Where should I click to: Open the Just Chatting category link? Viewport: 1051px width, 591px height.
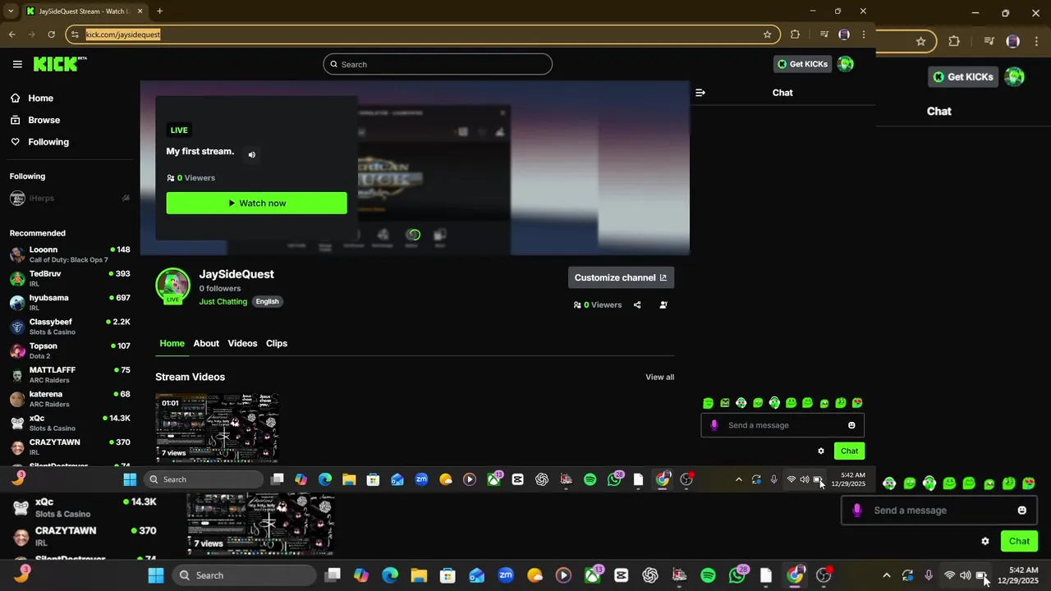point(223,301)
